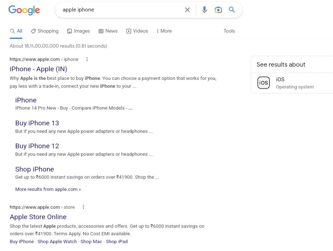
Task: Expand the More menu
Action: [x=164, y=31]
